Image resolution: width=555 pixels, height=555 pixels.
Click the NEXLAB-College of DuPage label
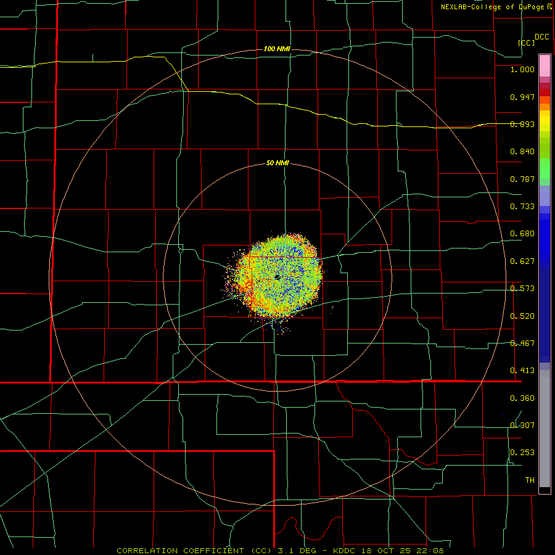(x=493, y=7)
